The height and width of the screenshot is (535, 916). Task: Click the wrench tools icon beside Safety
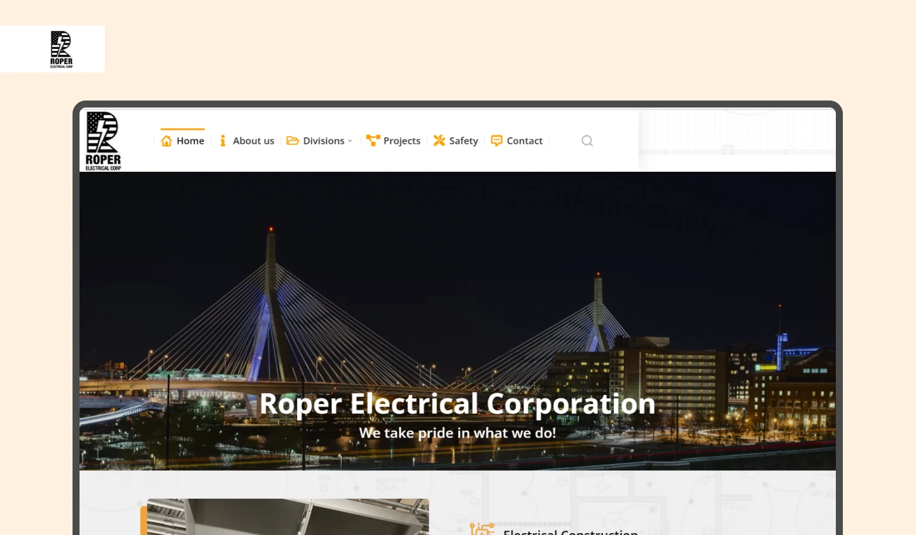coord(440,141)
